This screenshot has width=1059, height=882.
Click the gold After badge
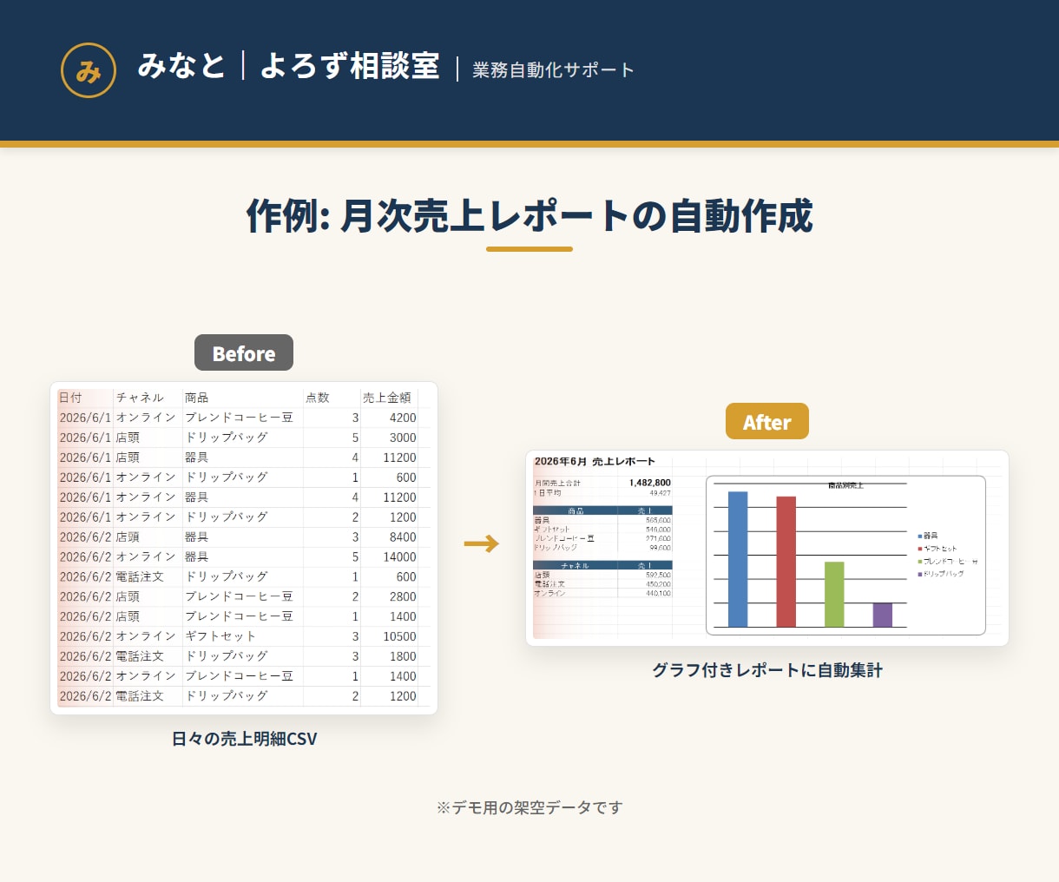click(767, 421)
